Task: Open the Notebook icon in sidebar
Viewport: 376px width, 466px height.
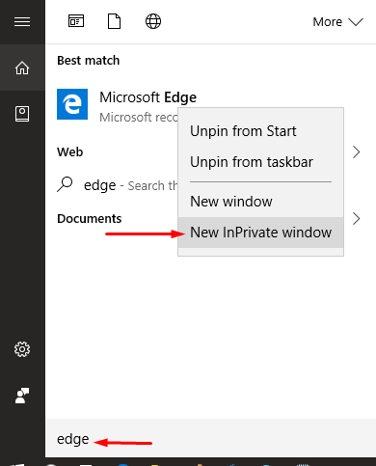Action: [x=22, y=114]
